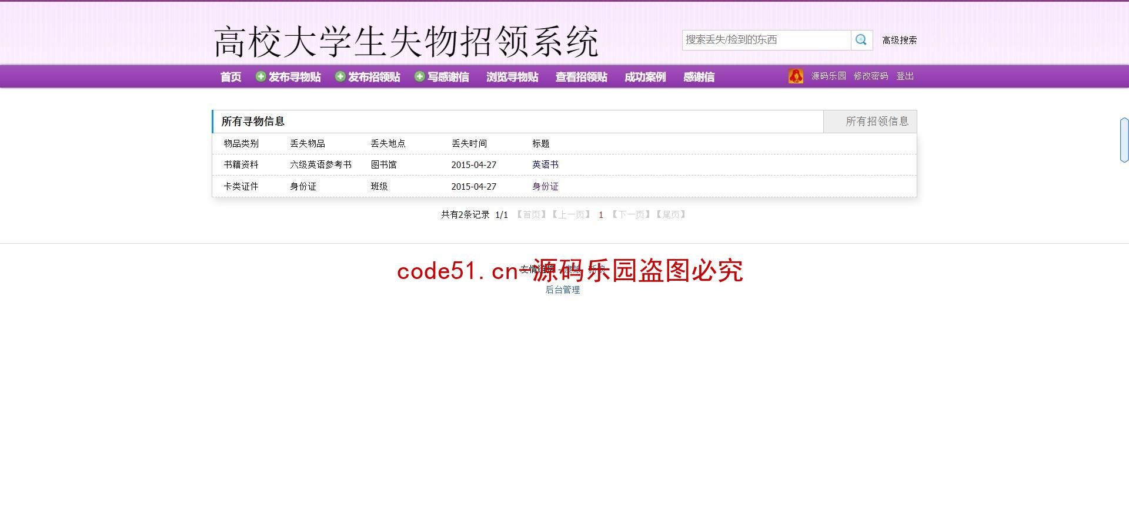Click the 物品类别 column header
Viewport: 1129px width, 528px height.
(241, 144)
